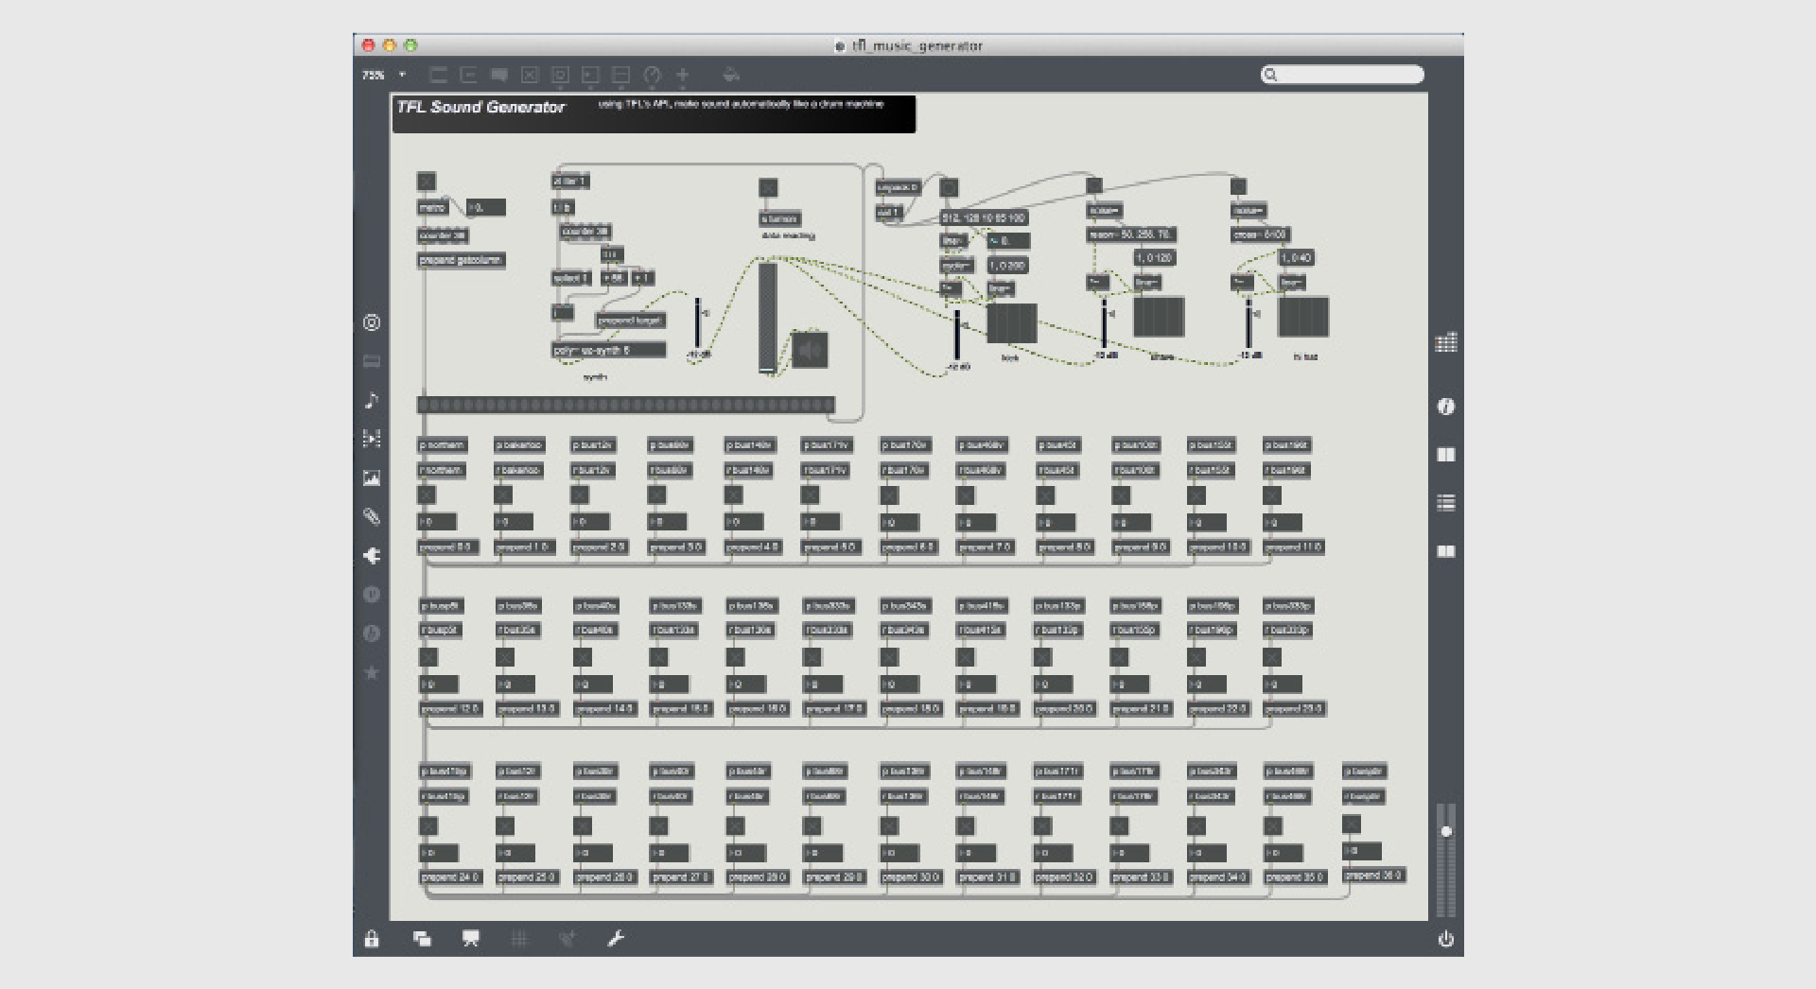Click the '1, 0 120' message box

[x=1154, y=257]
